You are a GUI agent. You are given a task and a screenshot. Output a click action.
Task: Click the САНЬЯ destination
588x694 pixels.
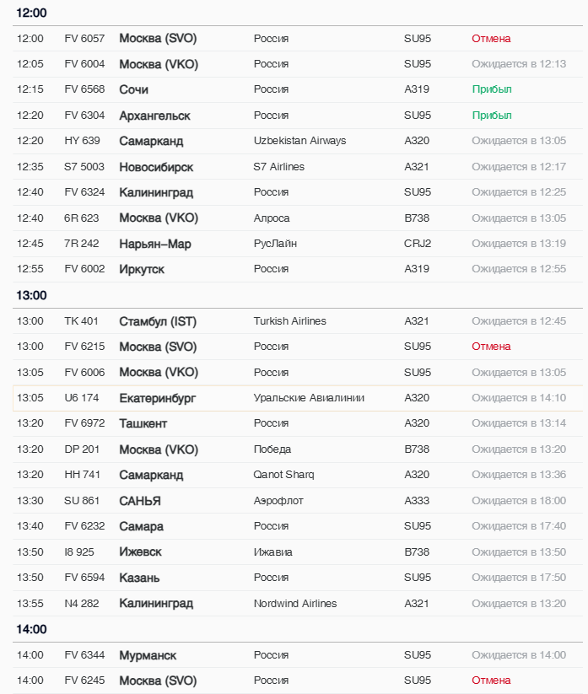[x=140, y=501]
